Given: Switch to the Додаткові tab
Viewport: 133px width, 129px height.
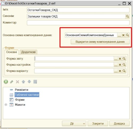Looking at the screenshot, I should (28, 52).
